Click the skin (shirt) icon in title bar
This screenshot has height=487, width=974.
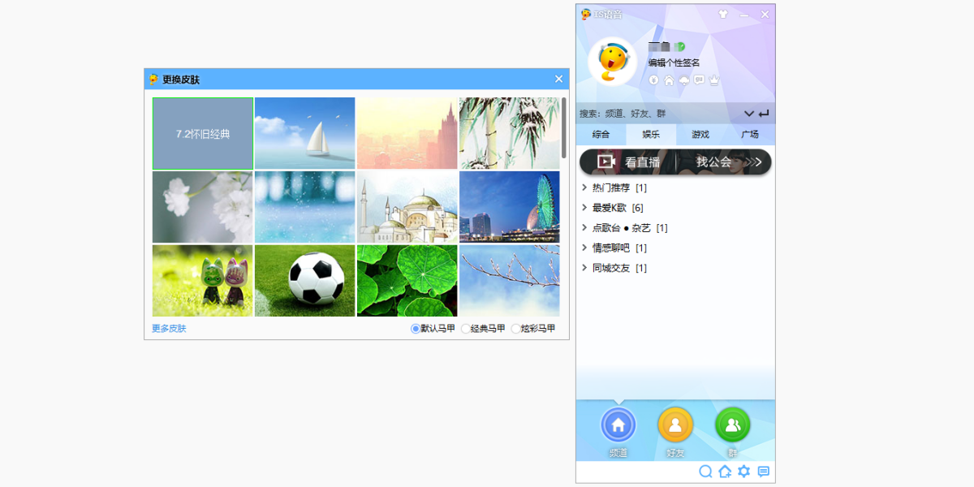click(723, 15)
